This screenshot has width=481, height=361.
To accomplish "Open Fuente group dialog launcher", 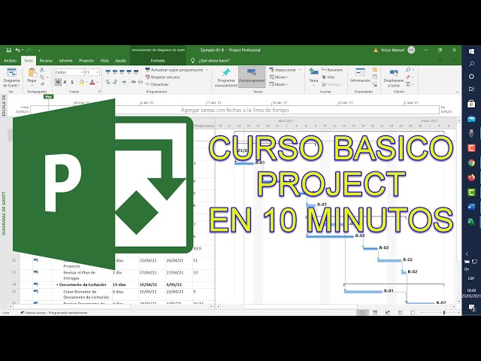I will click(99, 92).
